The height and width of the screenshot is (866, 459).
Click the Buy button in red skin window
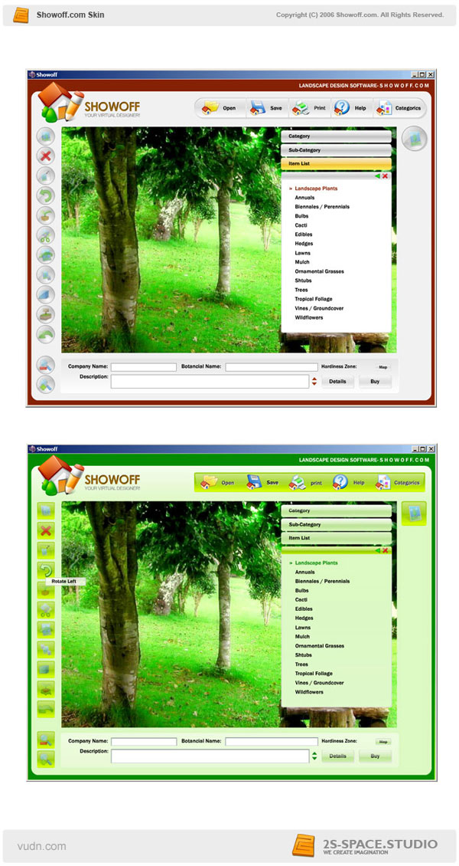(x=376, y=382)
